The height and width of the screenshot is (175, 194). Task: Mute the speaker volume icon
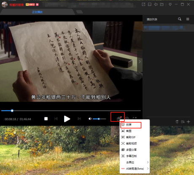(90, 119)
